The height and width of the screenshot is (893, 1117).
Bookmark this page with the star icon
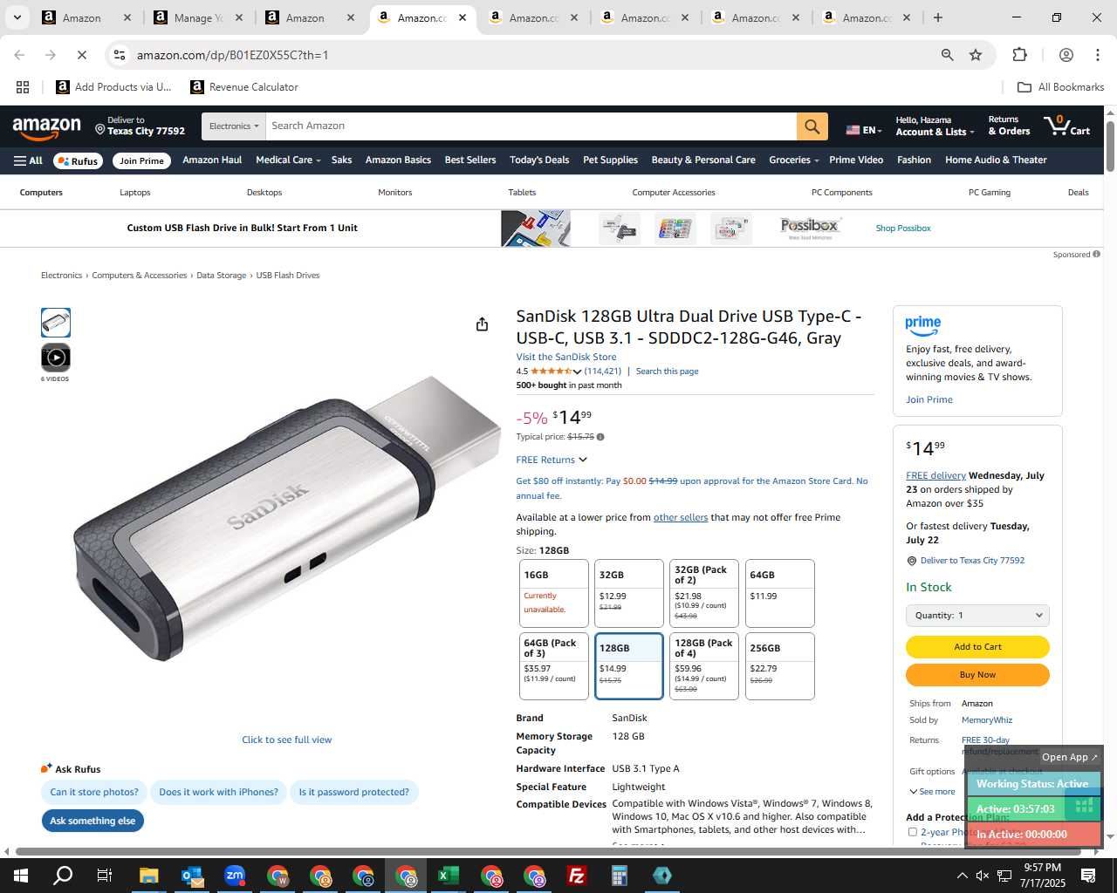pos(976,55)
